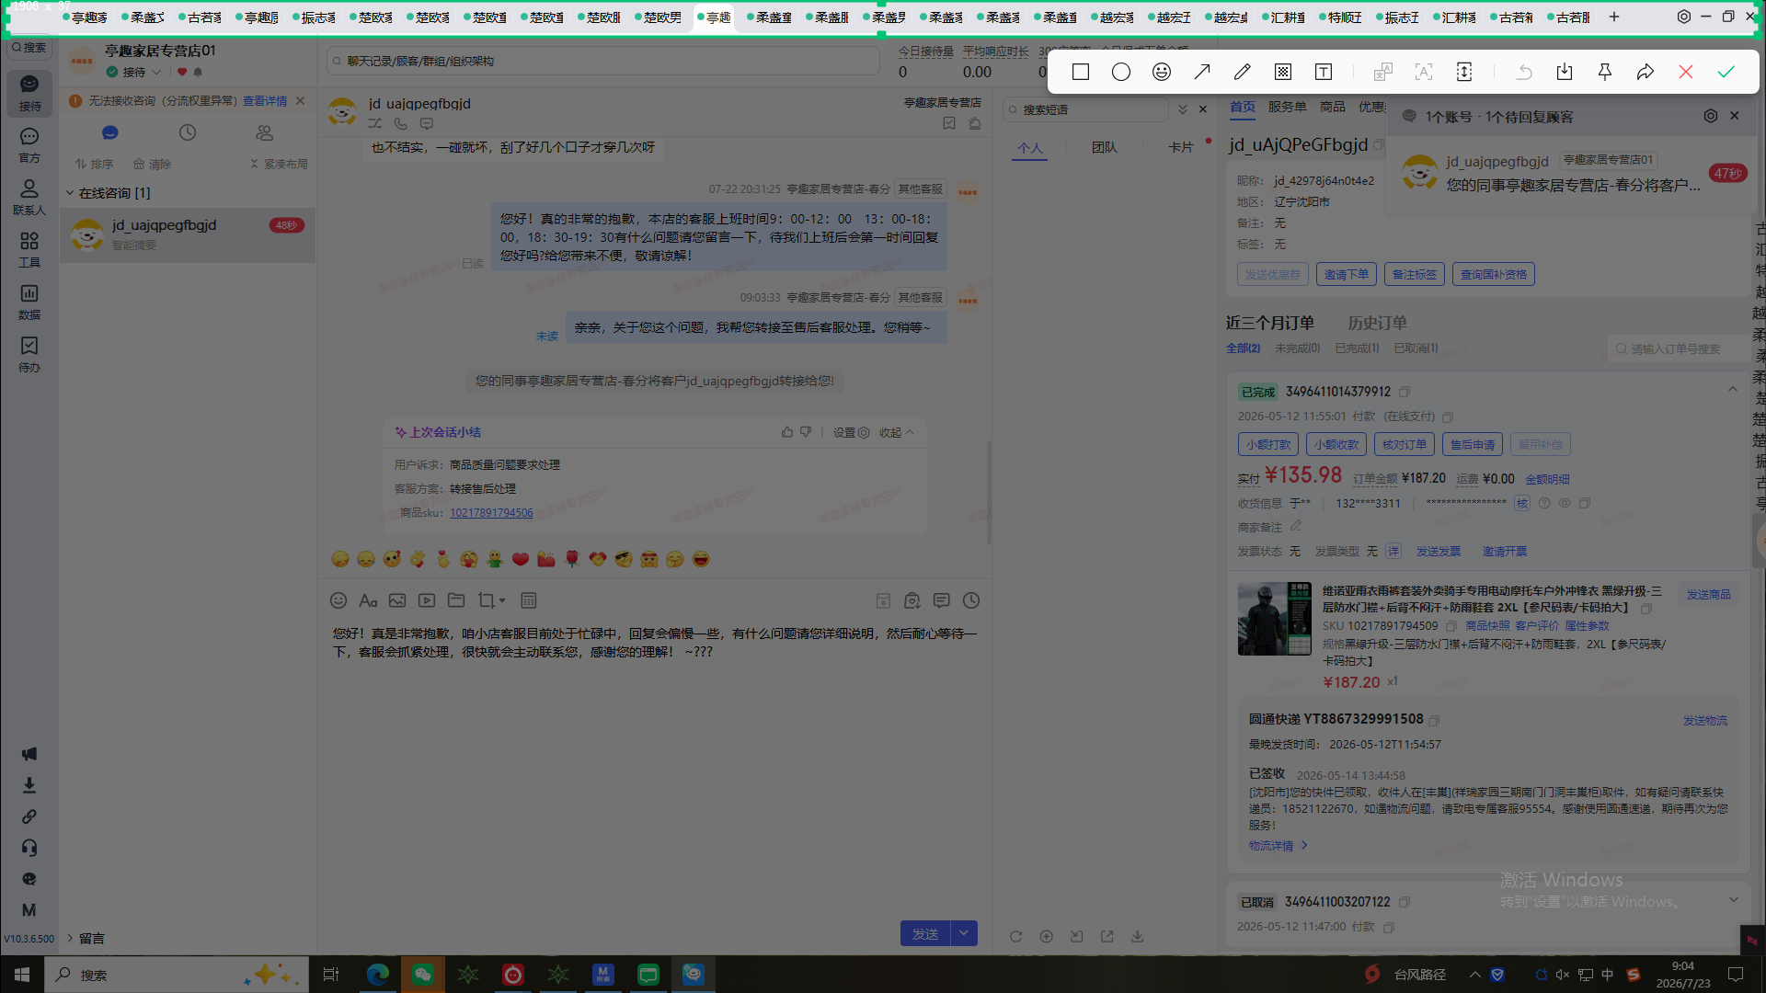This screenshot has width=1766, height=993.
Task: Select the arrow drawing tool
Action: (1202, 72)
